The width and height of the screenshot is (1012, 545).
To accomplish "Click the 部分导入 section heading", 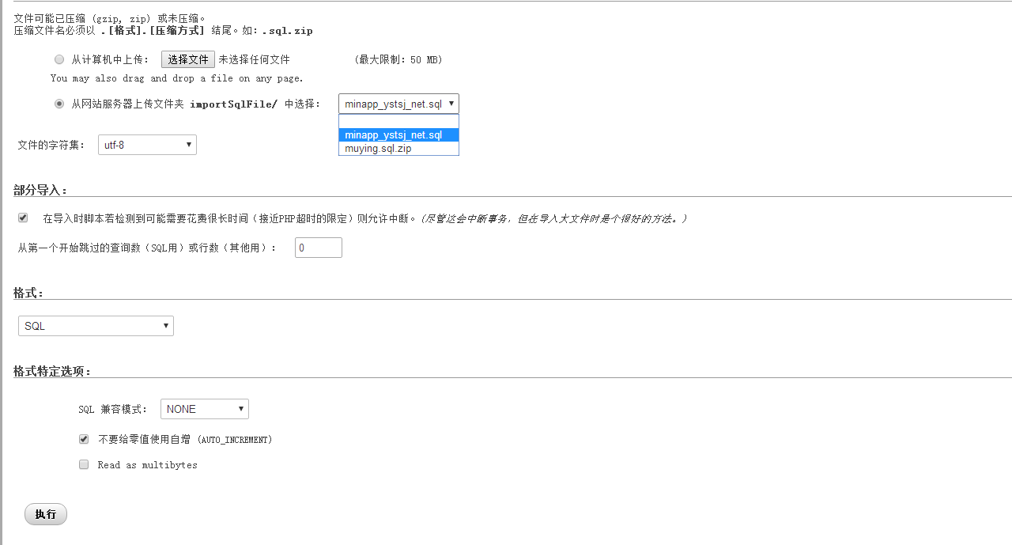I will tap(40, 190).
